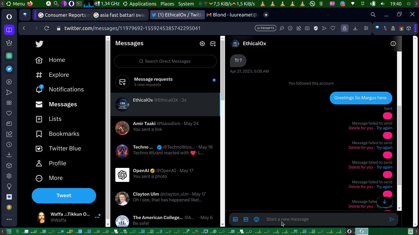
Task: Take a snapshot with toolbar camera icon
Action: point(307,28)
